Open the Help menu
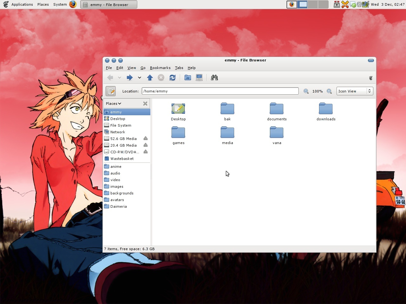 tap(192, 68)
